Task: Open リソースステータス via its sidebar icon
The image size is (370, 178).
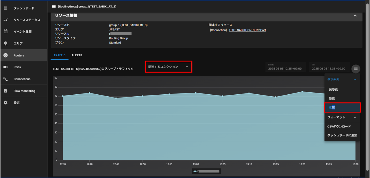Action: [x=5, y=20]
